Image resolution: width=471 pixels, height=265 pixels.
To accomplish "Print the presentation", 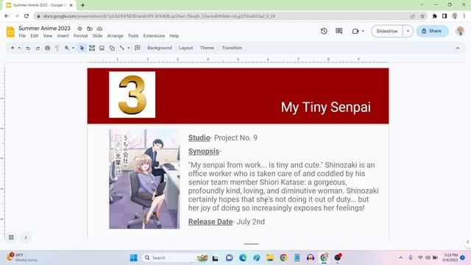I will coord(47,48).
